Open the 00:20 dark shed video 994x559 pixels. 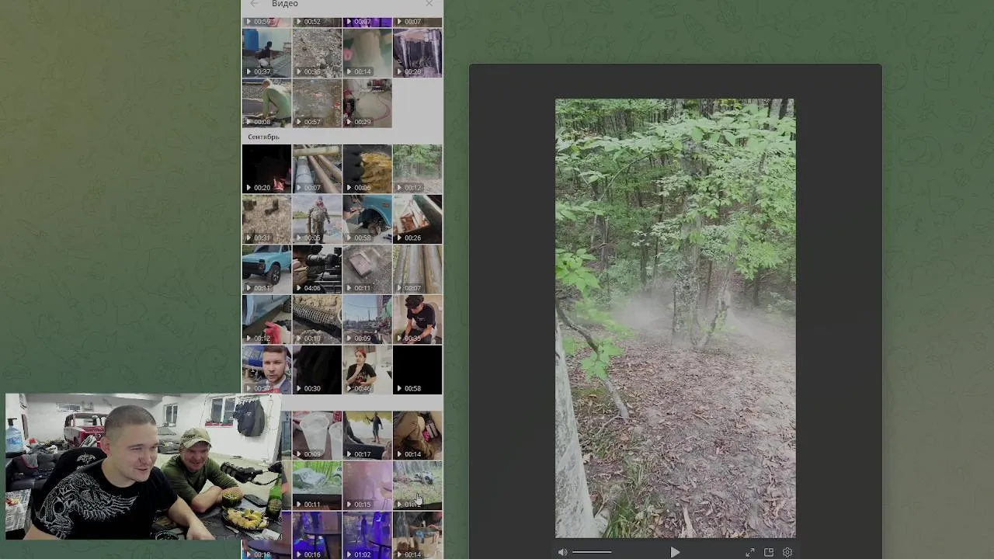coord(417,53)
